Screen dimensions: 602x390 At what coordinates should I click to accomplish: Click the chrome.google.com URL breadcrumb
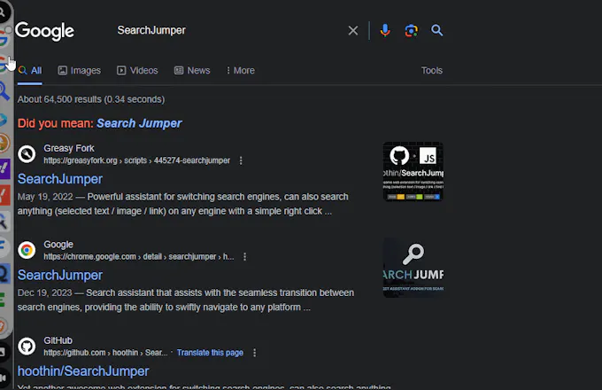click(x=139, y=257)
